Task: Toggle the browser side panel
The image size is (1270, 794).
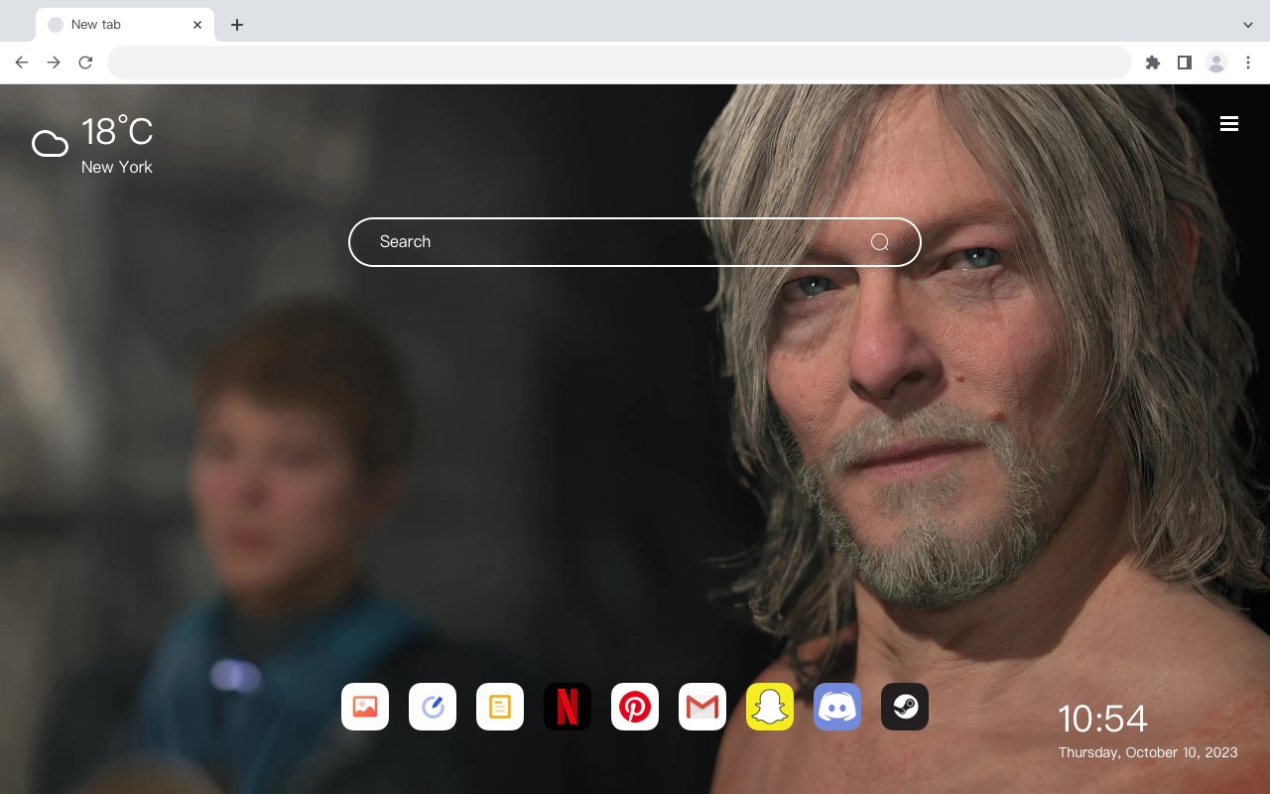Action: click(x=1184, y=63)
